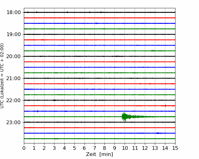Click the 22:00 time label
Screen dimensions: 199x159
13,100
